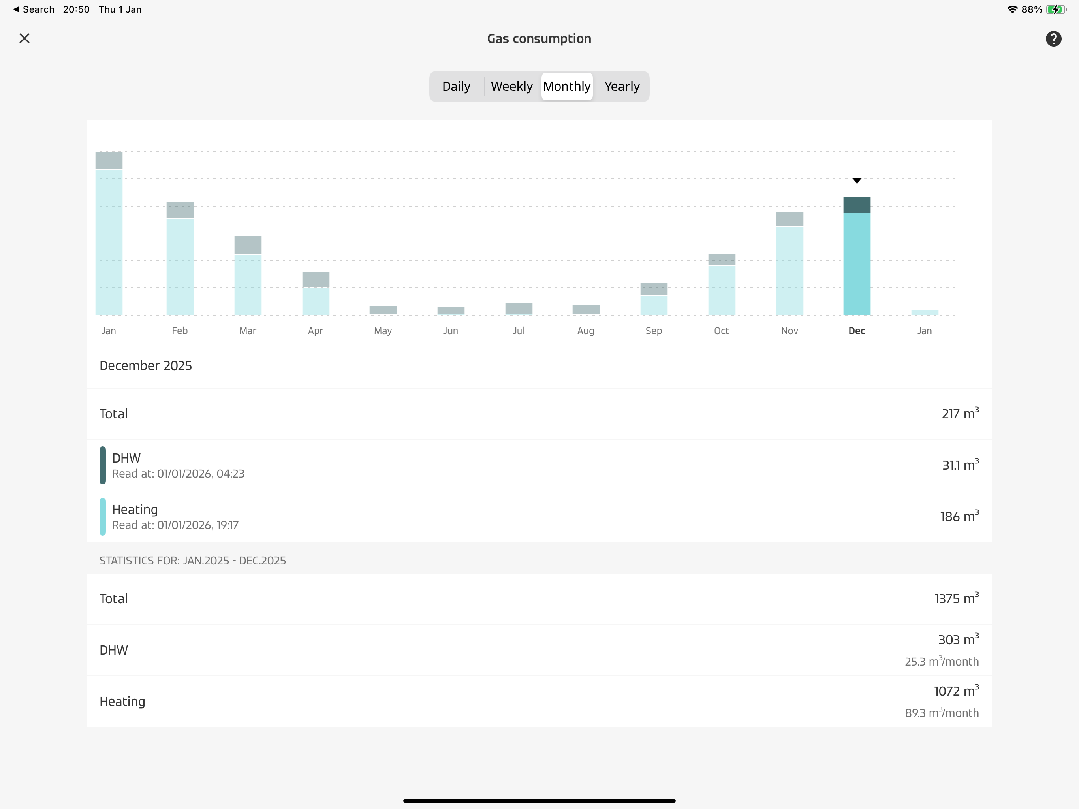Image resolution: width=1079 pixels, height=809 pixels.
Task: Open the help question mark icon
Action: click(x=1053, y=39)
